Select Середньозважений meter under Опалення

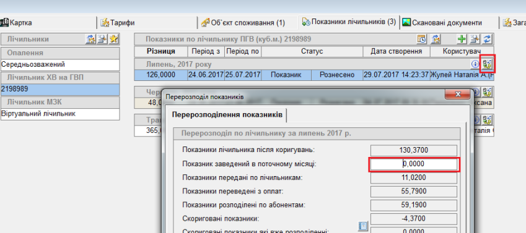click(60, 65)
